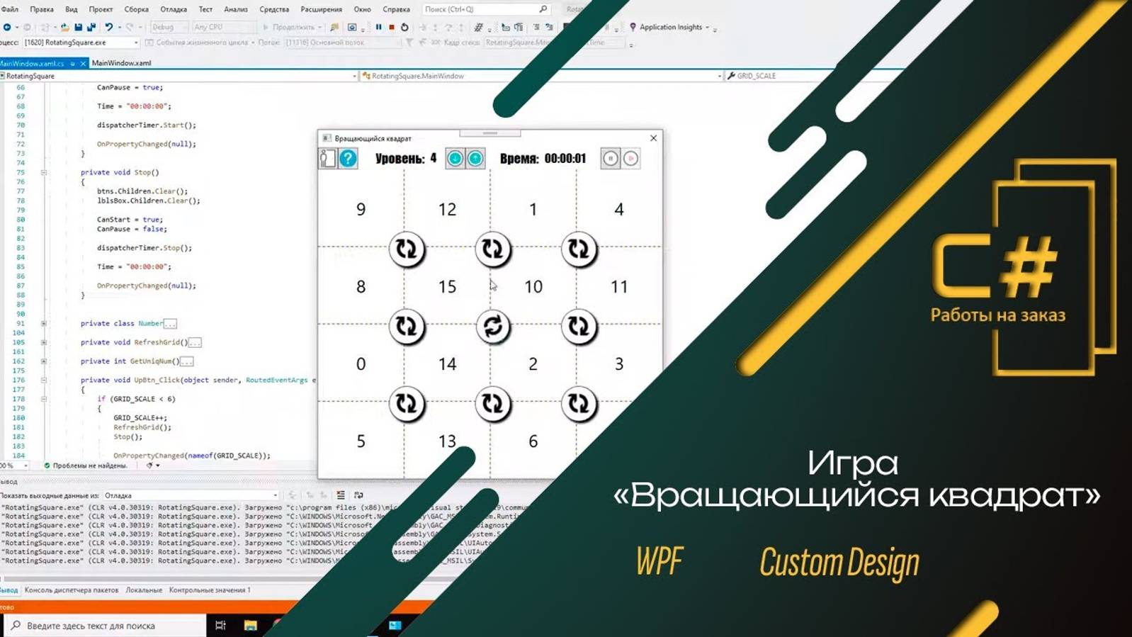Stop debugging with the red square icon
1132x637 pixels.
point(391,27)
